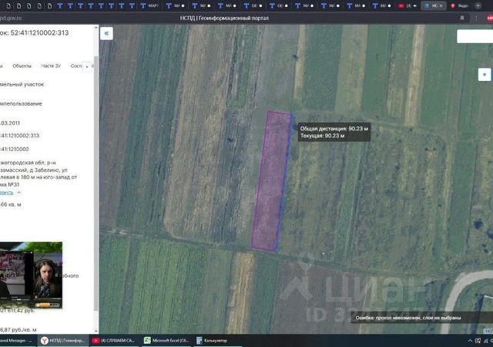The image size is (493, 347).
Task: Open the browser menu three dots
Action: point(476,18)
